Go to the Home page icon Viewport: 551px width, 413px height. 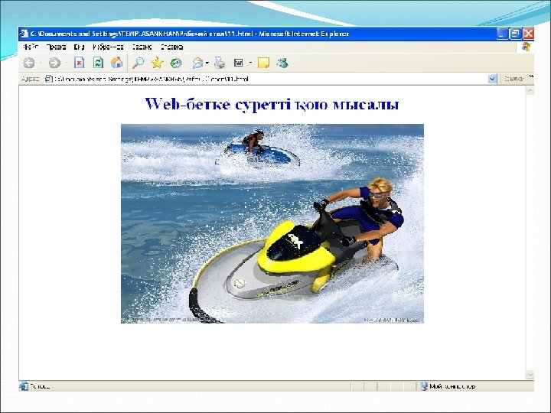pyautogui.click(x=116, y=63)
